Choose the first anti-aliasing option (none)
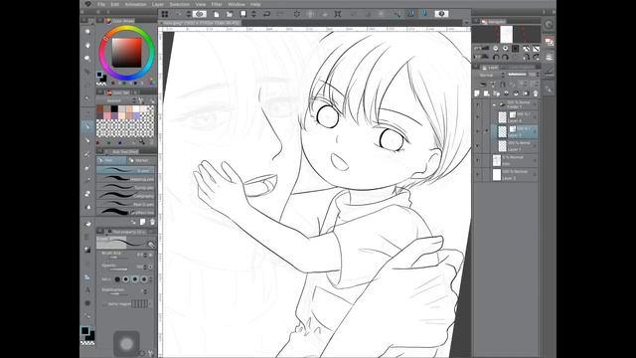This screenshot has width=636, height=358. point(117,279)
